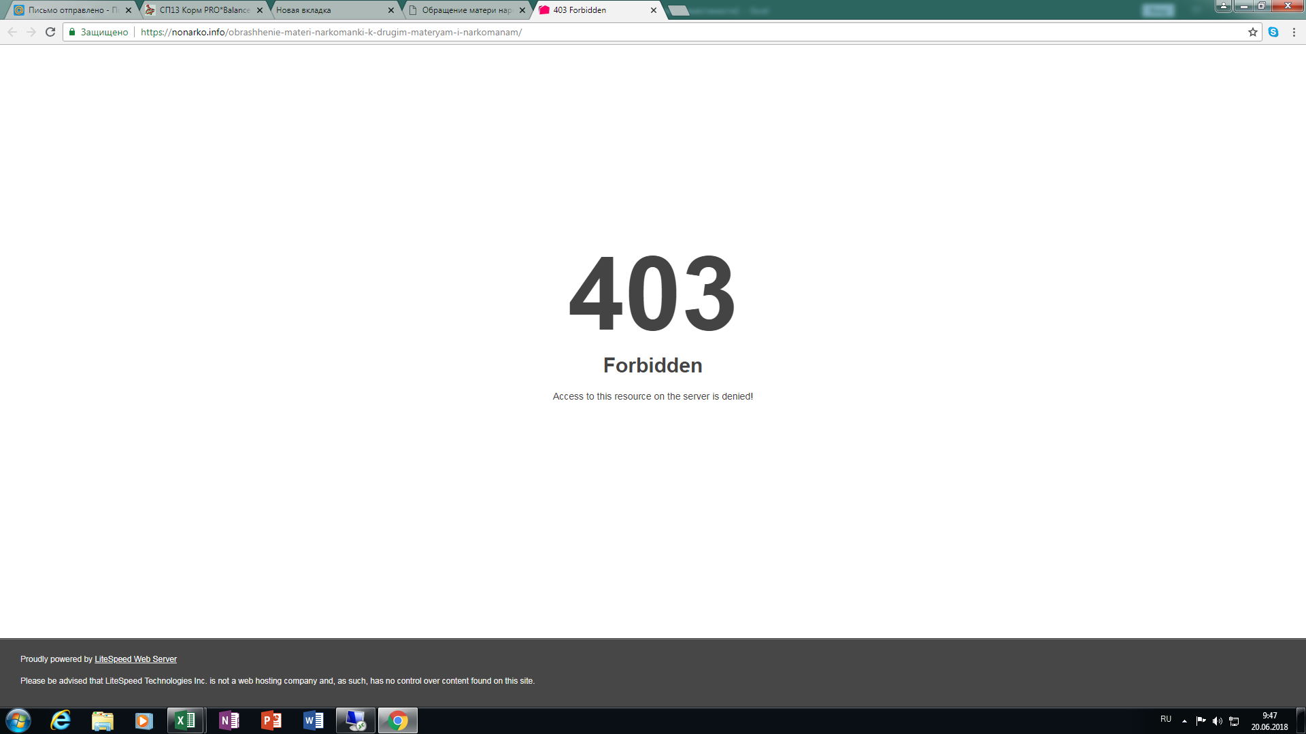The image size is (1306, 734).
Task: Open Word from the taskbar
Action: (313, 720)
